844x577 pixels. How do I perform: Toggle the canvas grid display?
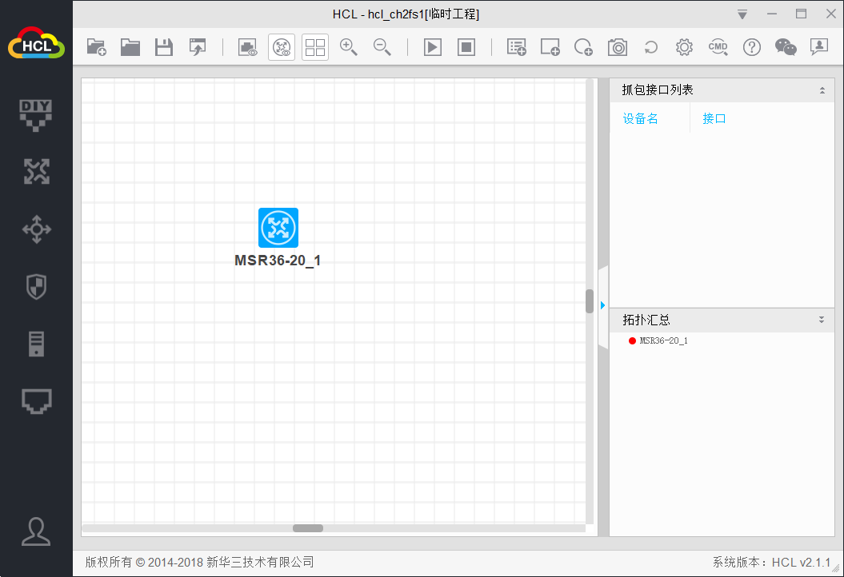[315, 47]
